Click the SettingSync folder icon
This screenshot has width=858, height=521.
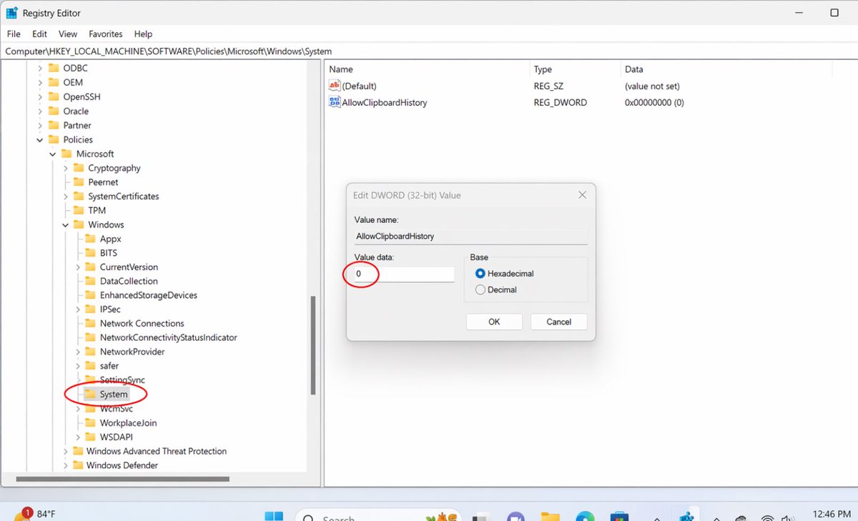[x=90, y=380]
